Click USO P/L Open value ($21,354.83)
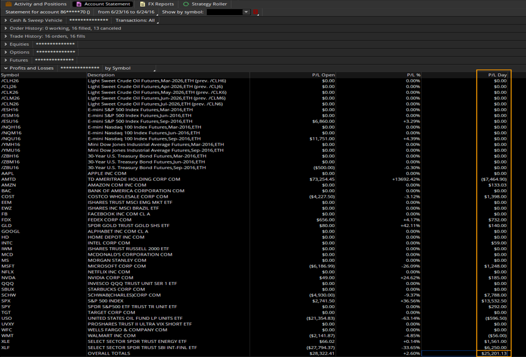This screenshot has width=526, height=357. pos(320,319)
